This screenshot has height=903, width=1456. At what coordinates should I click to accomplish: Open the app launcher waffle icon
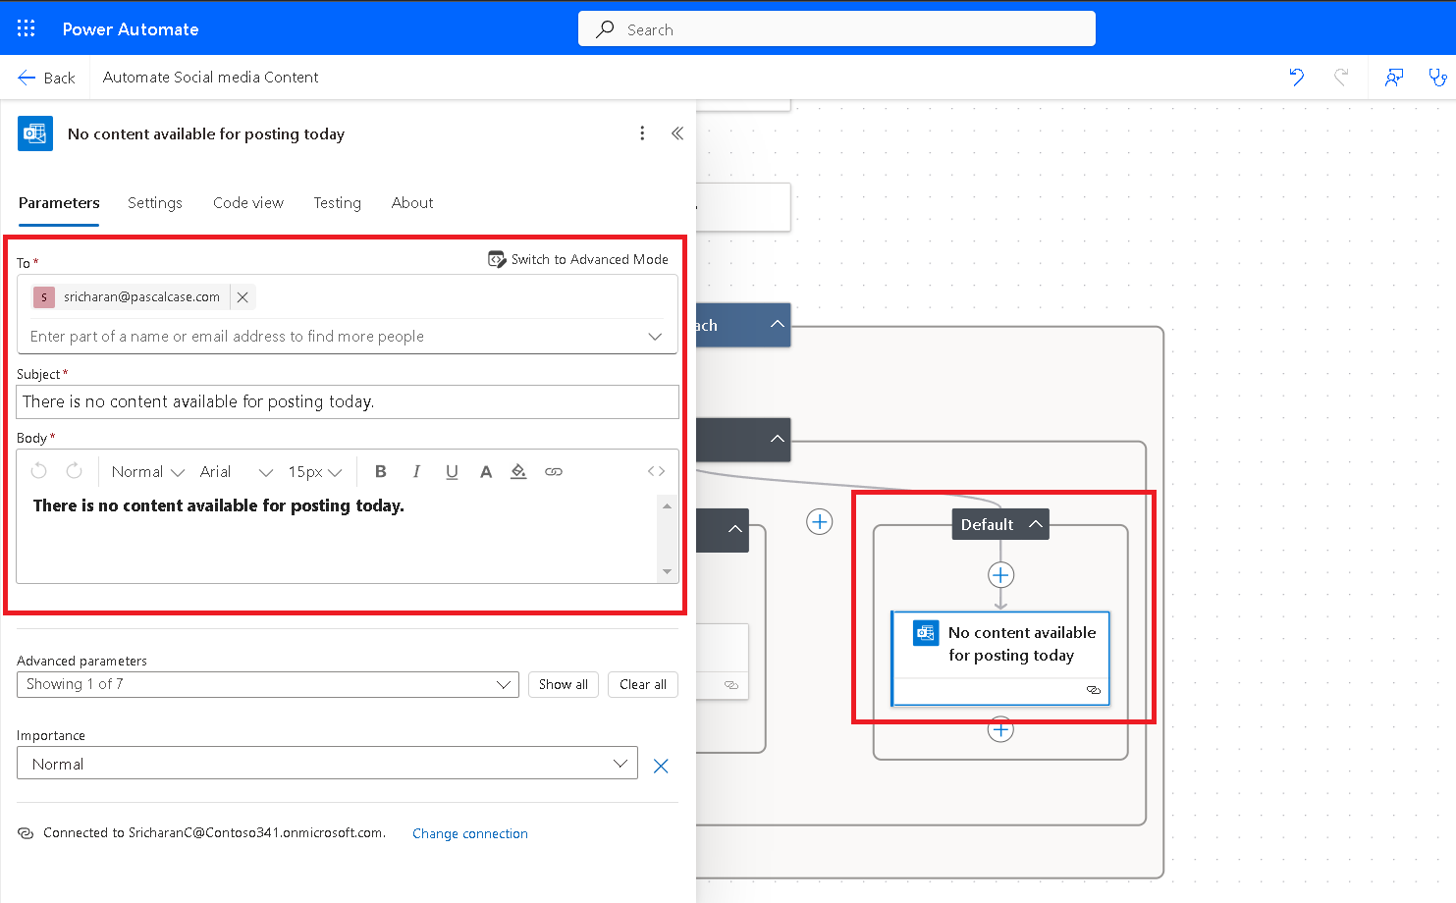click(27, 28)
